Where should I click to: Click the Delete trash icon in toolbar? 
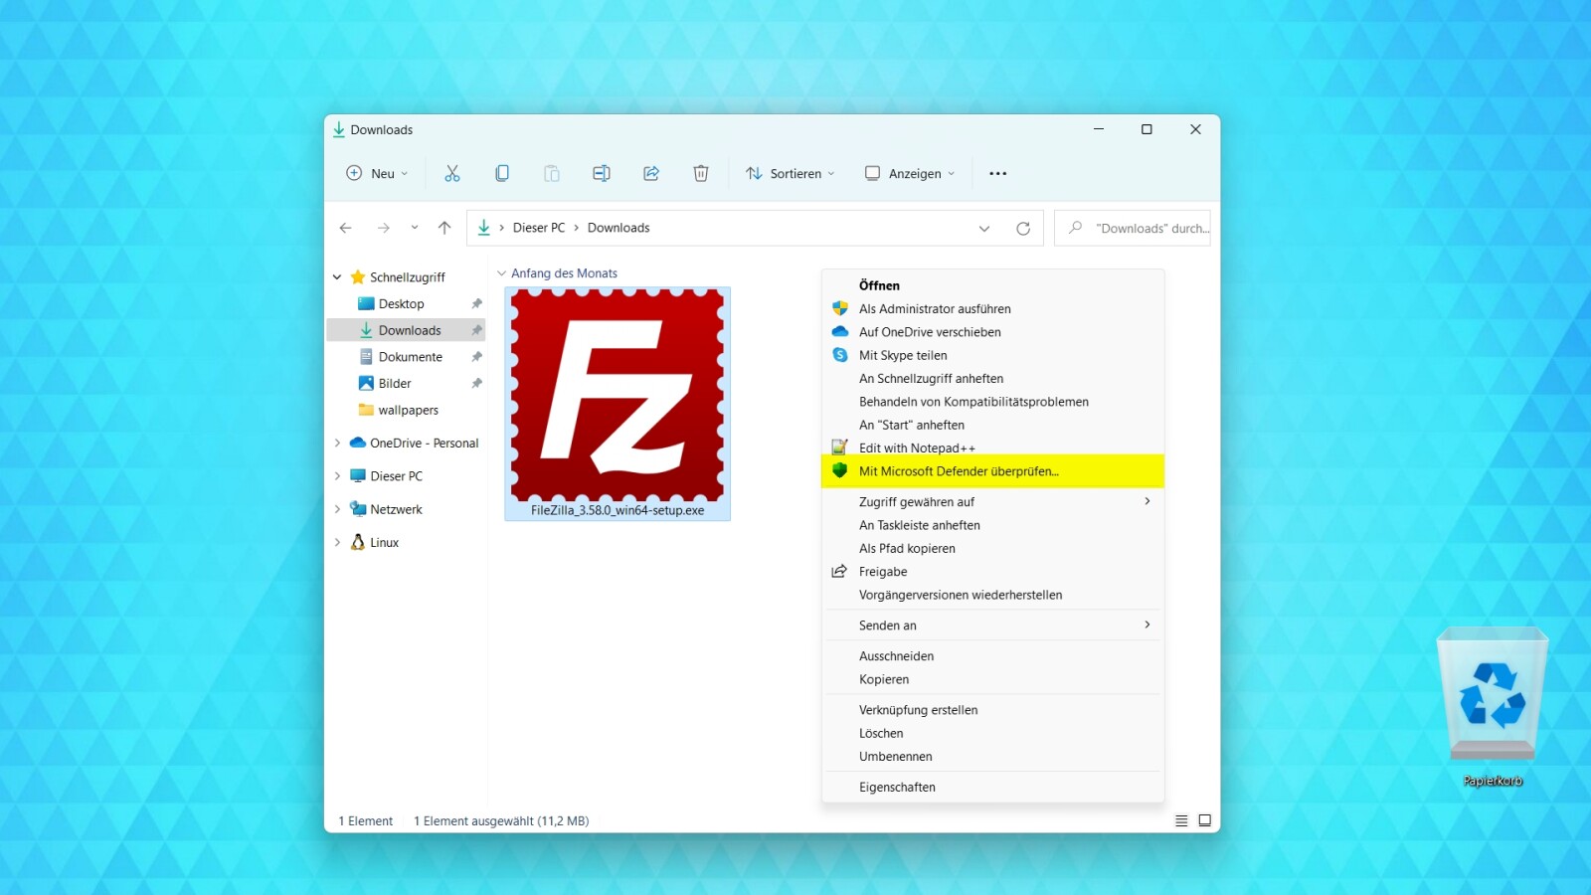[x=701, y=173]
